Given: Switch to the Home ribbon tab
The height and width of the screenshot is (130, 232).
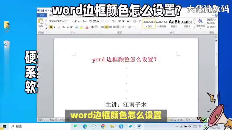Looking at the screenshot, I should 51,15.
